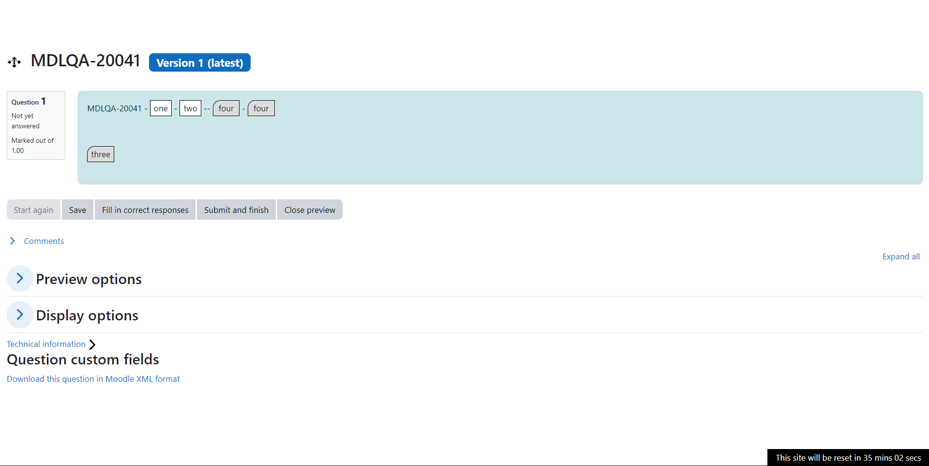Close the question preview
Screen dimensions: 929x466
pos(310,210)
